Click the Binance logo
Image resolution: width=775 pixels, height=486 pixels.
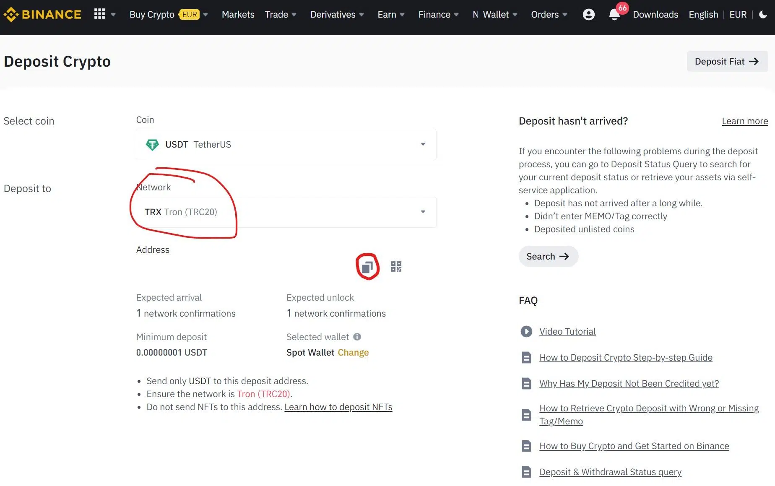point(42,14)
